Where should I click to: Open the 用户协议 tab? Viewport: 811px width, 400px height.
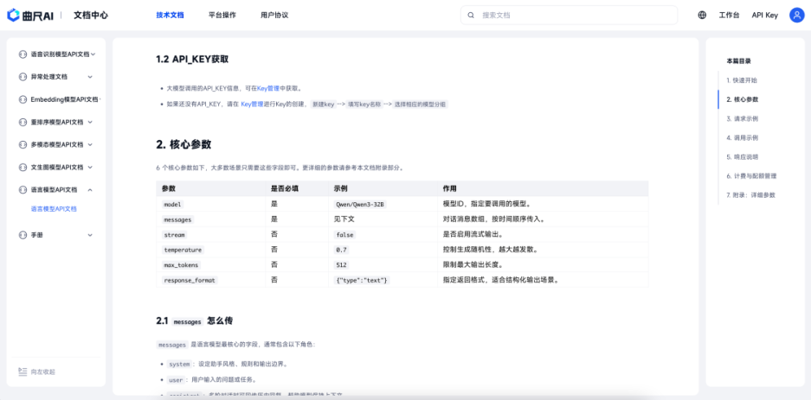pyautogui.click(x=274, y=15)
